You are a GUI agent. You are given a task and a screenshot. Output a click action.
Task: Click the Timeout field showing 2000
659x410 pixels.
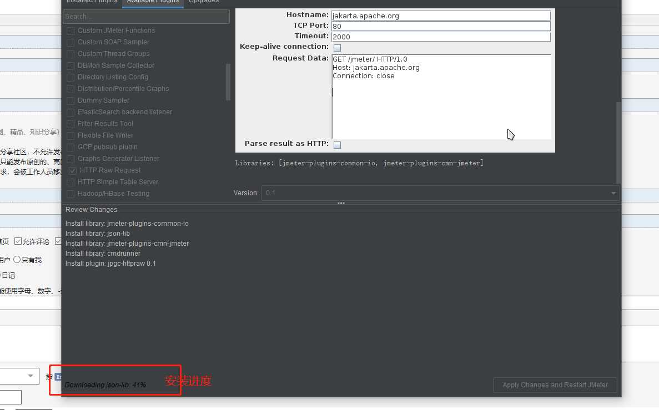pyautogui.click(x=441, y=37)
